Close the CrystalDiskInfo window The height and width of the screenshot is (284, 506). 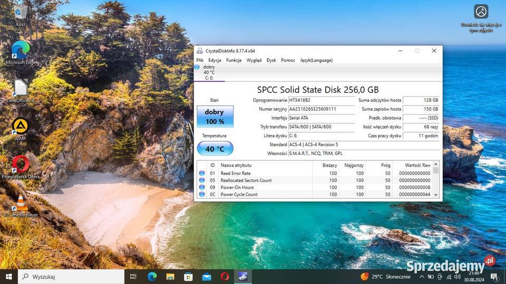[x=434, y=51]
